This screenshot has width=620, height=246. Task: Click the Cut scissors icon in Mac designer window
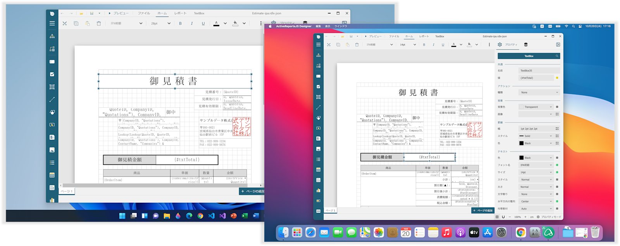click(x=329, y=45)
